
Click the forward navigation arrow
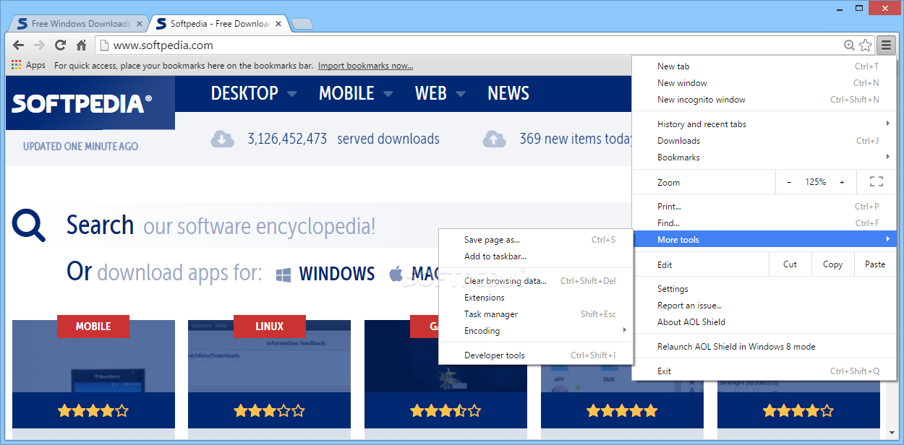click(x=40, y=46)
